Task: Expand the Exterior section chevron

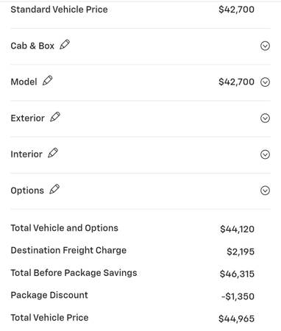Action: click(x=265, y=118)
